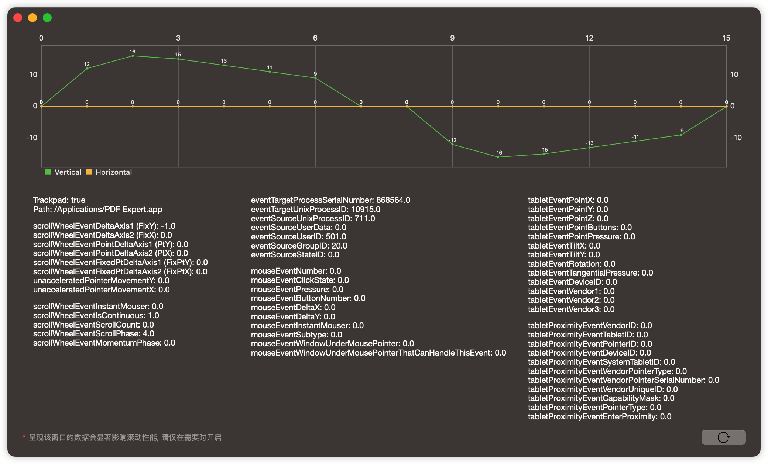Click the orange Horizontal legend swatch
Screen dimensions: 768x464
point(89,172)
